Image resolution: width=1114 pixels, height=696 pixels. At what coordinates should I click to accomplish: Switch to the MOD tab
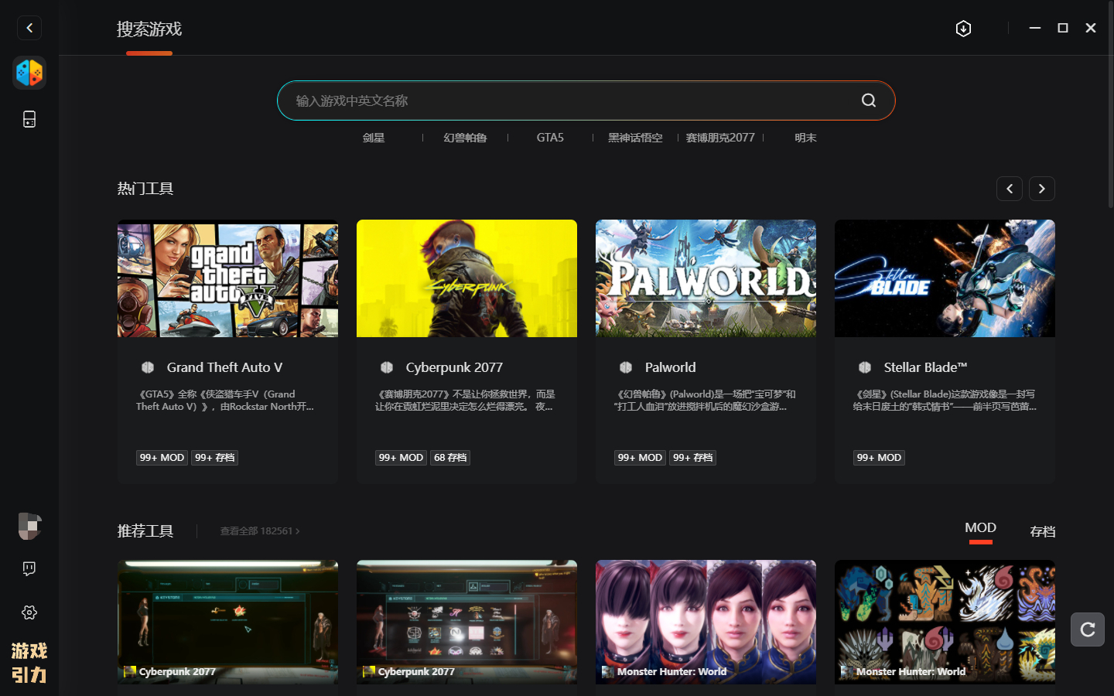tap(980, 528)
